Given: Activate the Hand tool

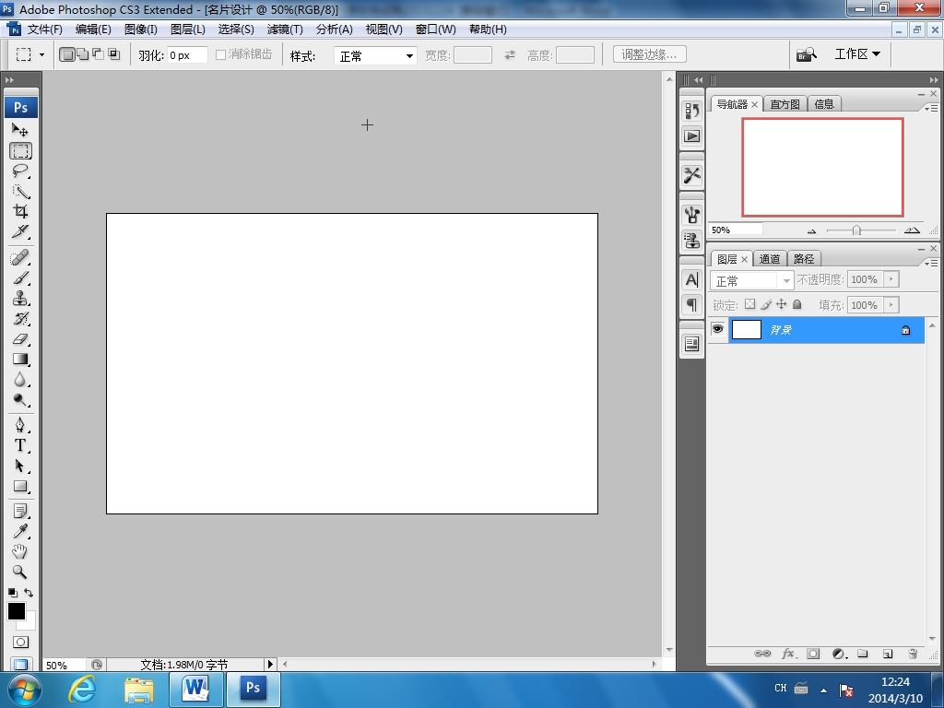Looking at the screenshot, I should pos(20,551).
